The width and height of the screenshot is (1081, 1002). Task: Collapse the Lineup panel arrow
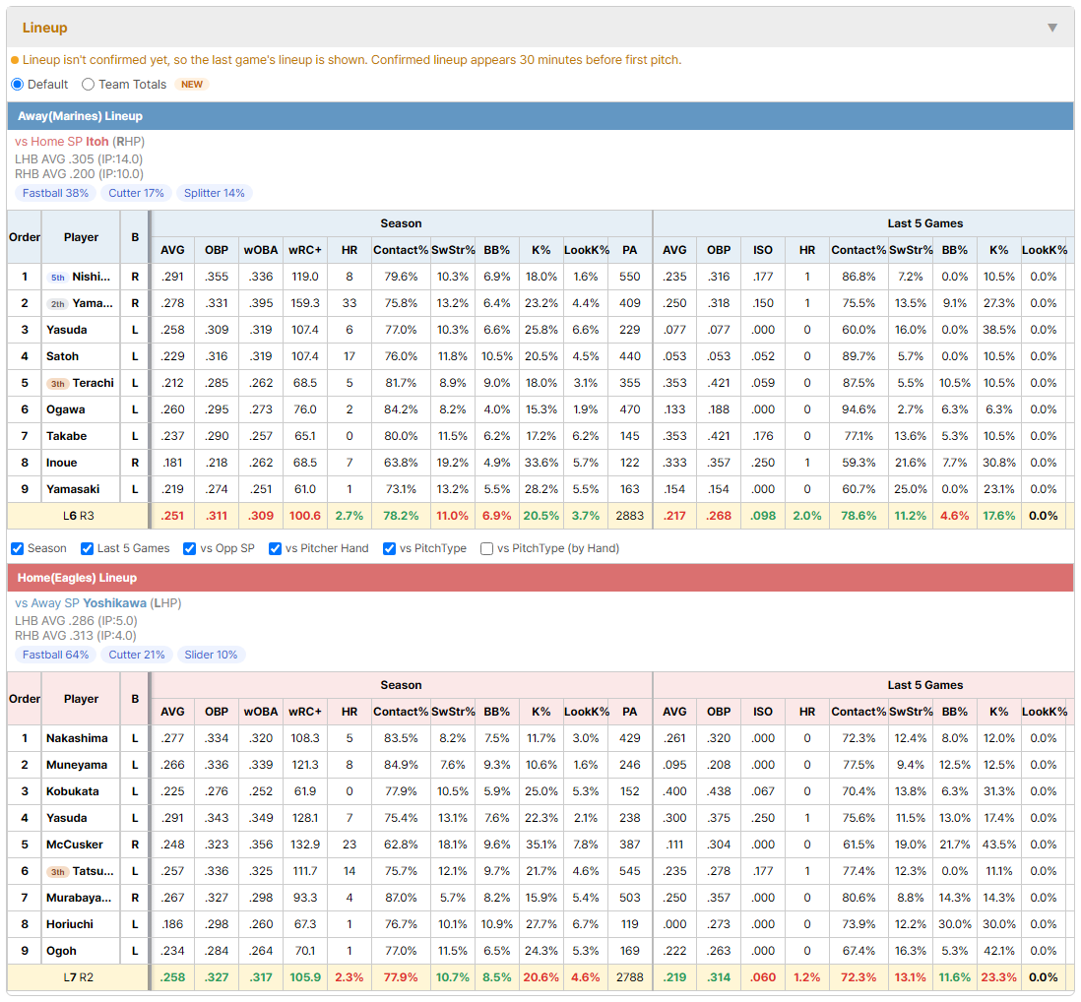(1052, 28)
